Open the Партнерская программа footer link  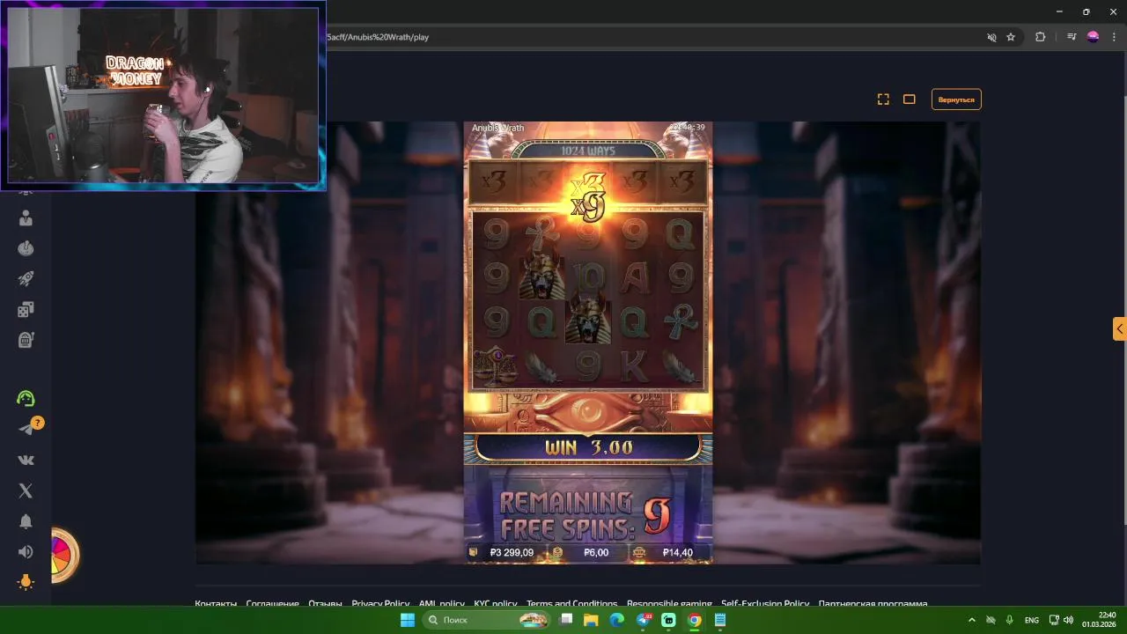[x=873, y=604]
